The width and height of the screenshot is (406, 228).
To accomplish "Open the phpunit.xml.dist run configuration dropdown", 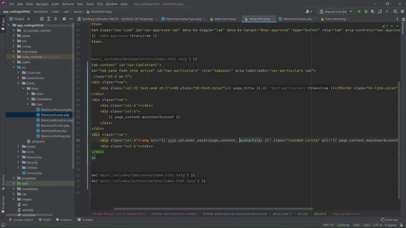I will coord(336,11).
